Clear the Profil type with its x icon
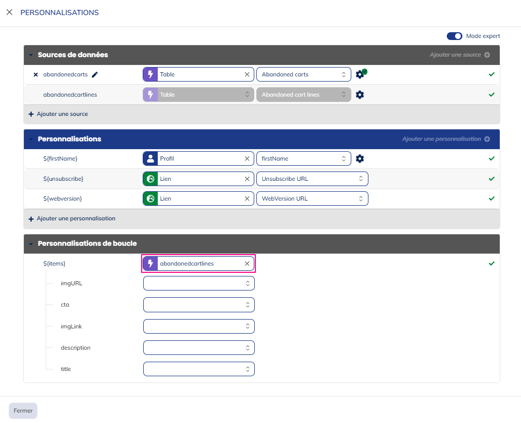This screenshot has height=423, width=521. pyautogui.click(x=247, y=158)
